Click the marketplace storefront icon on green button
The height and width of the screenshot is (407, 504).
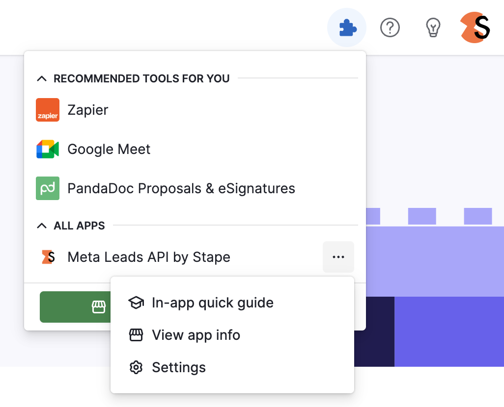(99, 307)
